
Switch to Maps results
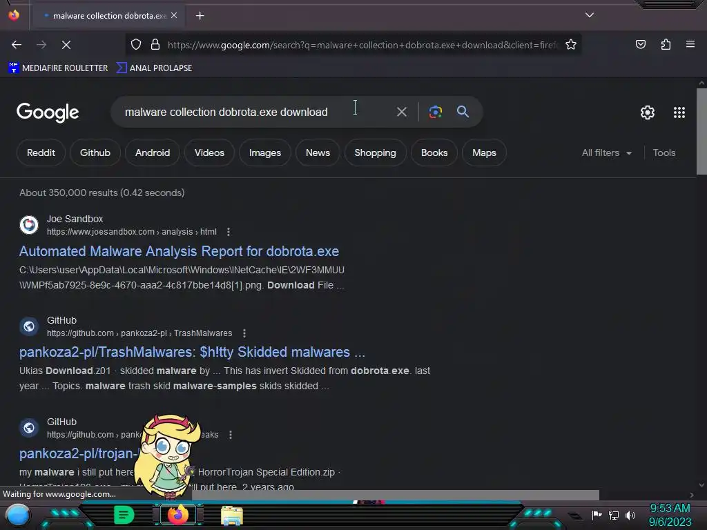(x=484, y=153)
